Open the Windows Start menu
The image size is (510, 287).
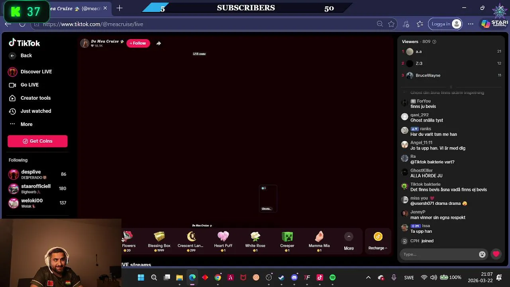[141, 277]
